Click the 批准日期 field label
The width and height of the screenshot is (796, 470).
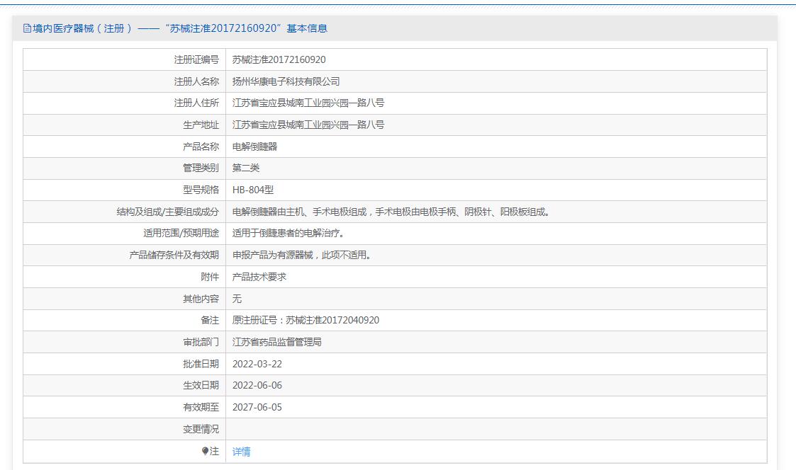pos(201,364)
